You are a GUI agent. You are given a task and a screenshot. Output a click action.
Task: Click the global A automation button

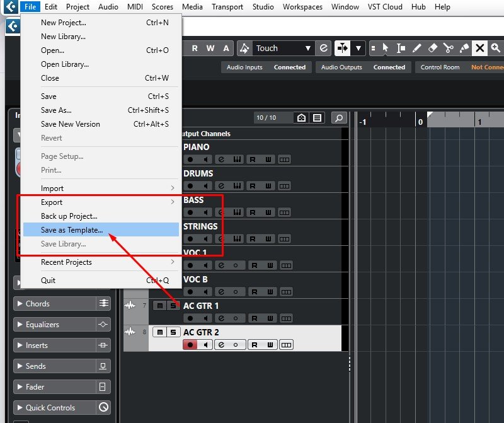[226, 49]
